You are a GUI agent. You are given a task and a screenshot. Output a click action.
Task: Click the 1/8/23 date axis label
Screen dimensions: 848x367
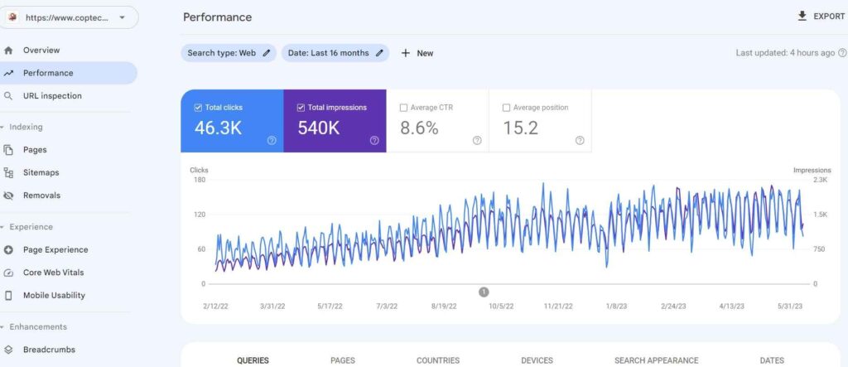click(616, 307)
